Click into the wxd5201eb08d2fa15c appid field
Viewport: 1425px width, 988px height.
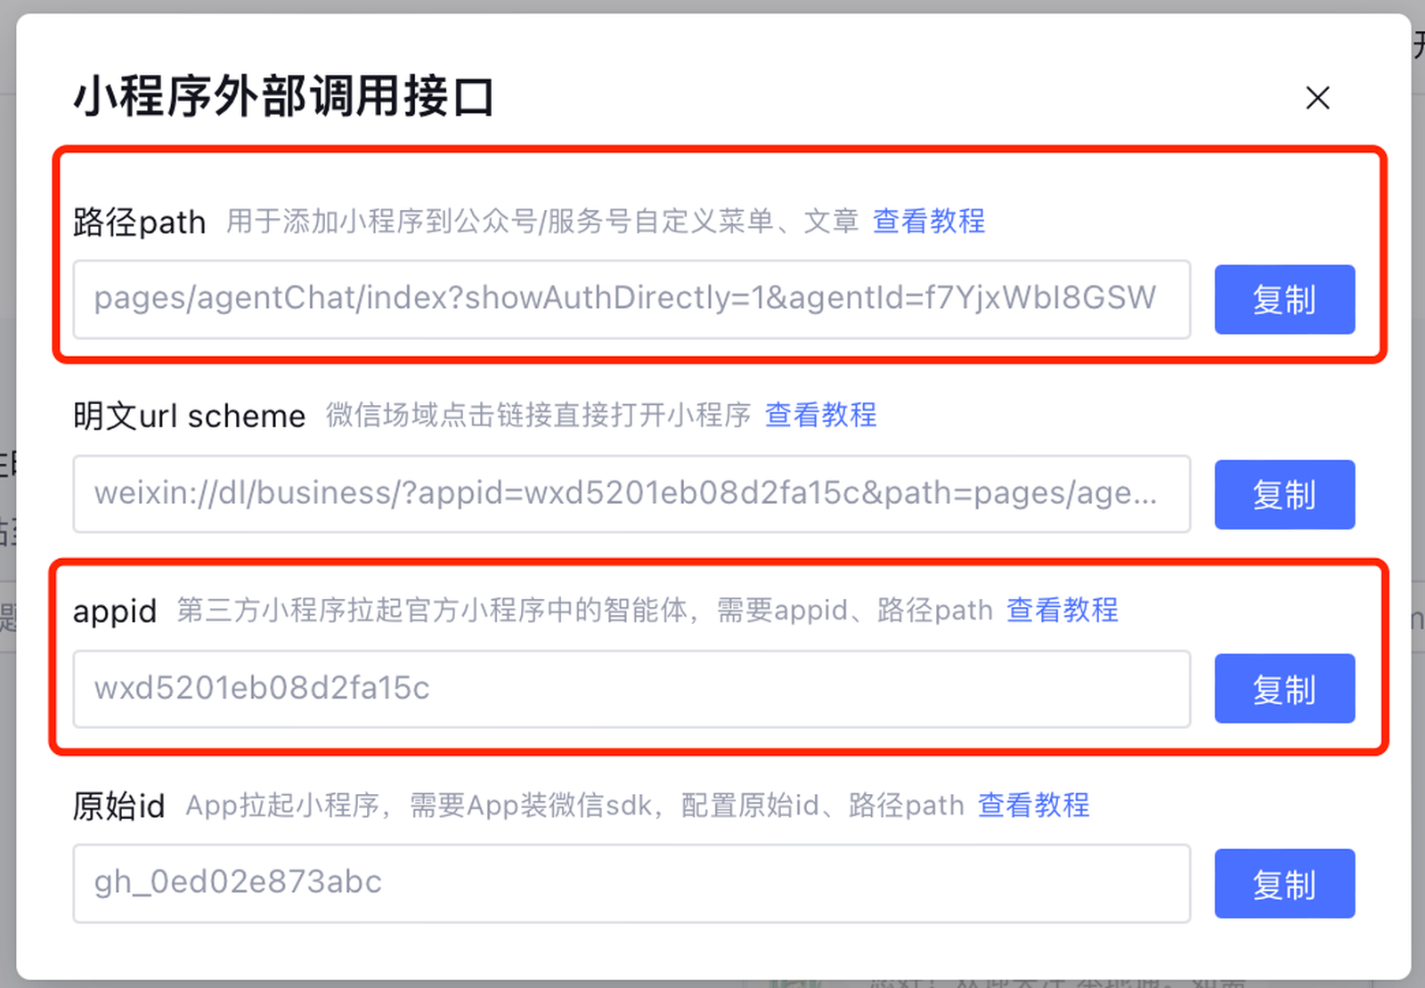(x=631, y=689)
